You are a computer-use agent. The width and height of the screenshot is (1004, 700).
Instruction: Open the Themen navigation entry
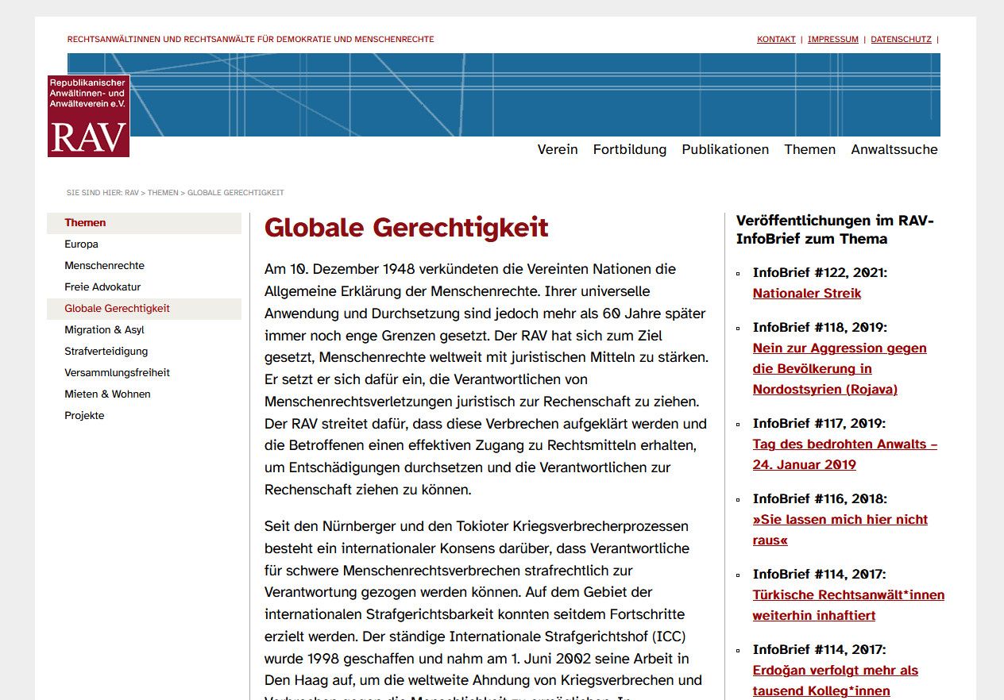pos(809,149)
